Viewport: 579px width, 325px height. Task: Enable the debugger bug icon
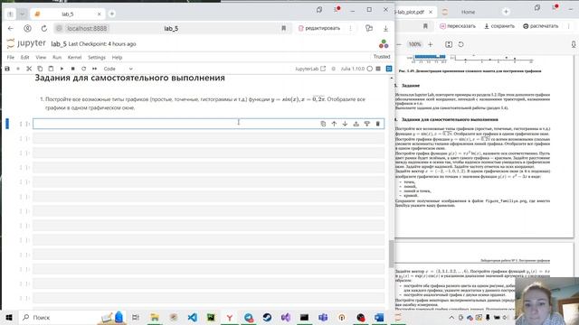[334, 69]
